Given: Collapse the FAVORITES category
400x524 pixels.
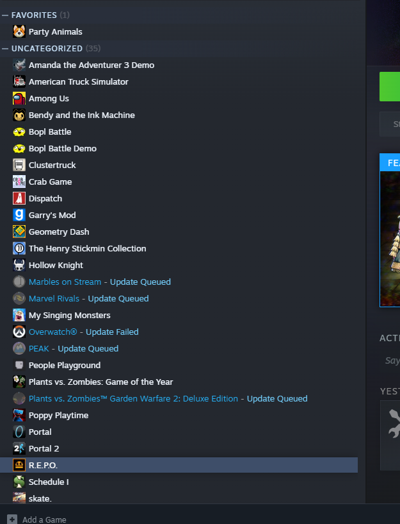Looking at the screenshot, I should coord(5,15).
